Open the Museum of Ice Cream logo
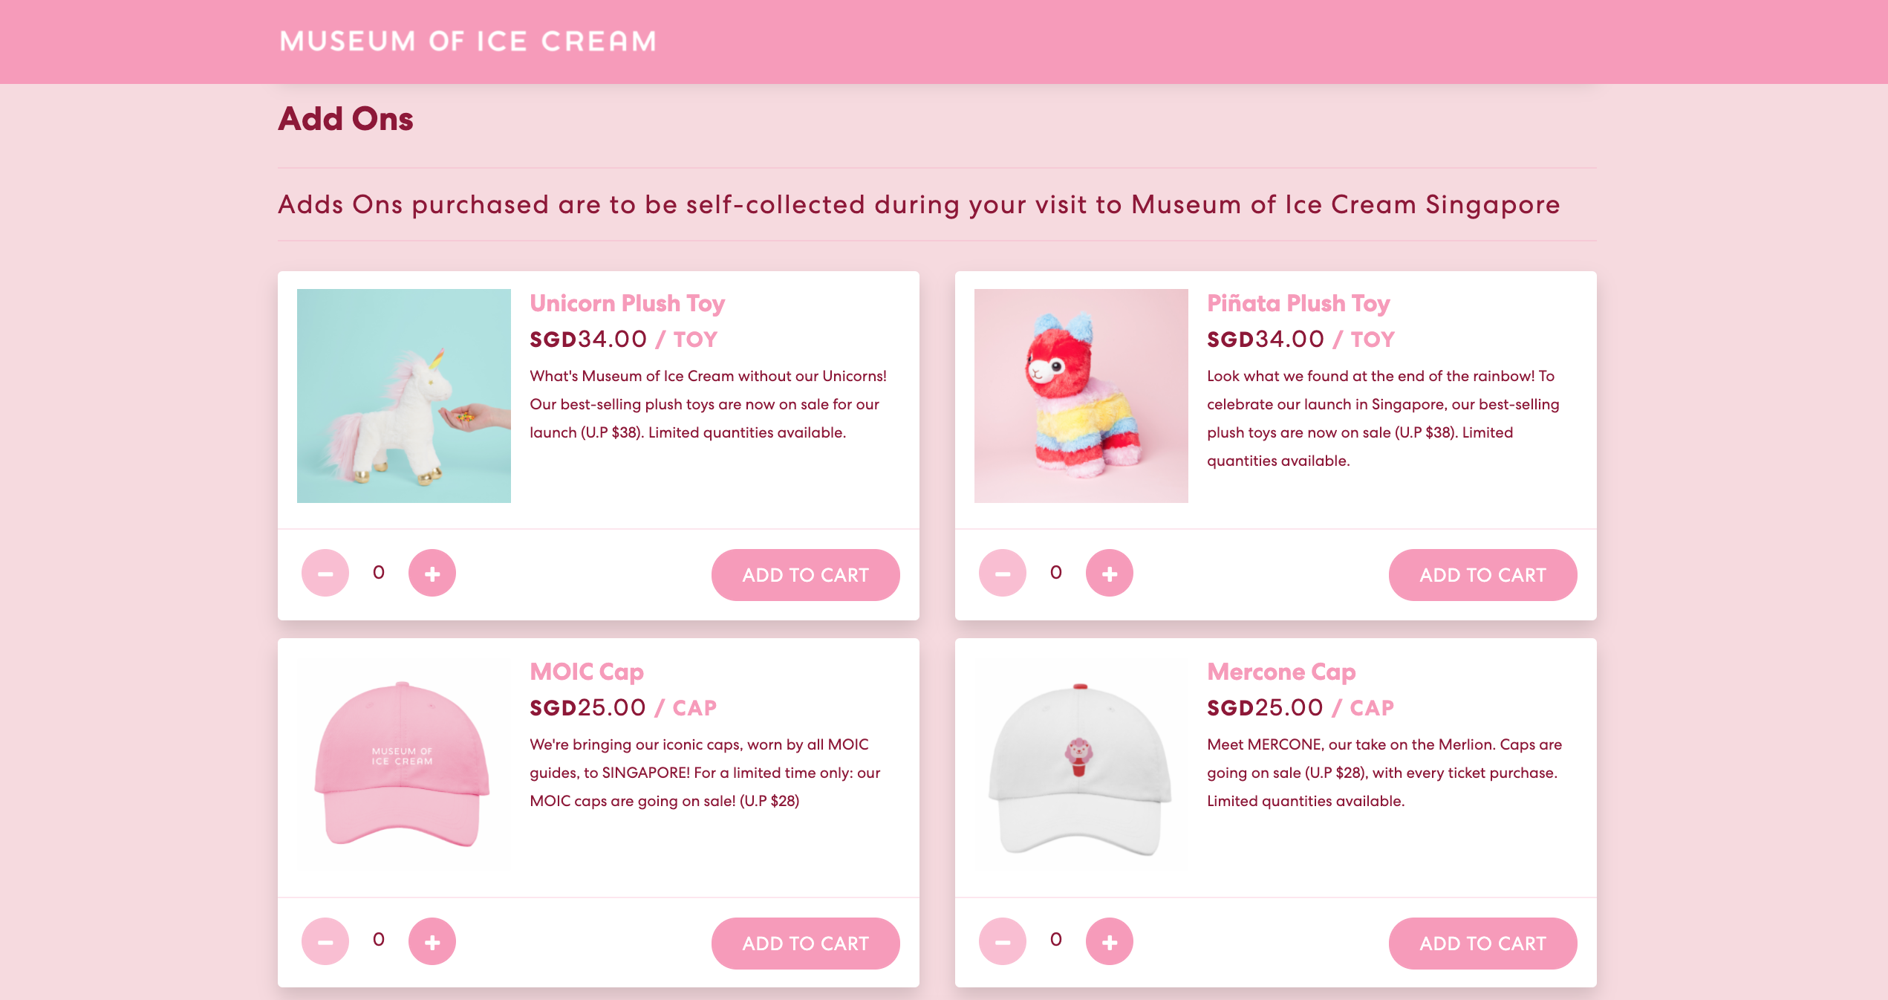Screen dimensions: 1888x1000 pos(468,42)
